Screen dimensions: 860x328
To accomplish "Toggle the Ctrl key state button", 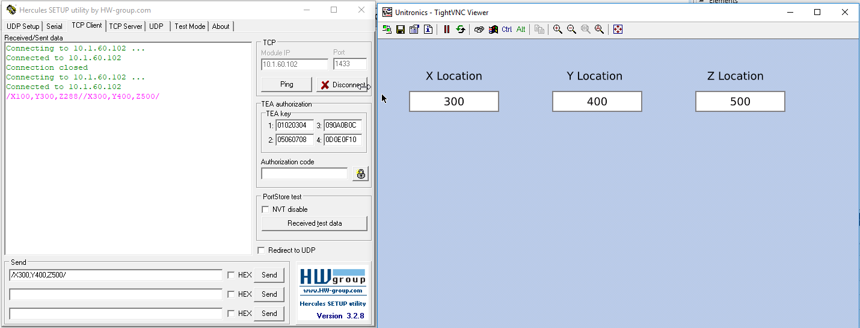I will pos(507,29).
